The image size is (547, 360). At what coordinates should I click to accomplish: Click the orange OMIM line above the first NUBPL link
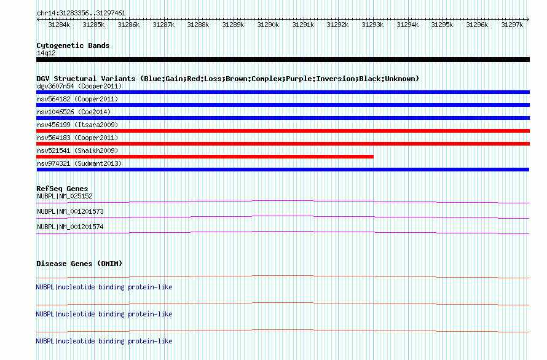point(283,276)
